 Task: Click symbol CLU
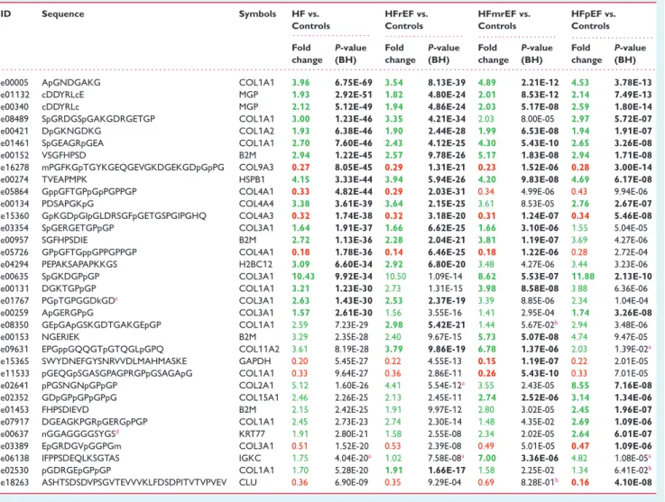pos(247,482)
